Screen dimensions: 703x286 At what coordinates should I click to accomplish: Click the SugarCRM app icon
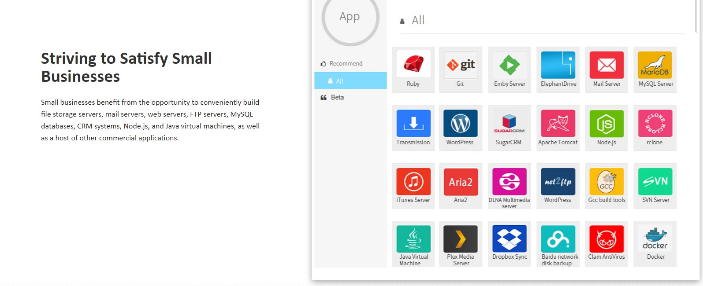click(509, 123)
